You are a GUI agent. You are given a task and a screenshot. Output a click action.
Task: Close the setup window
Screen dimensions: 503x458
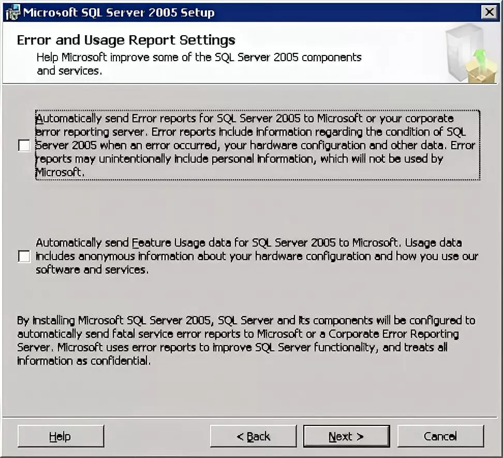(x=489, y=12)
